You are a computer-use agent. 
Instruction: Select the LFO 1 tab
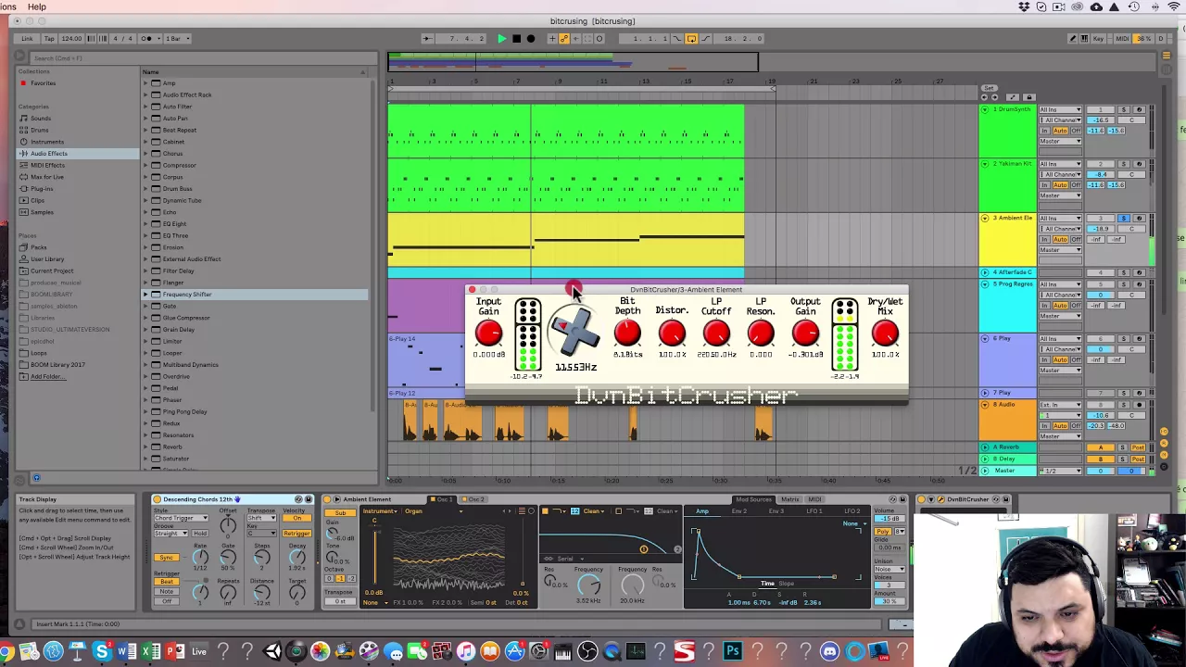[814, 511]
